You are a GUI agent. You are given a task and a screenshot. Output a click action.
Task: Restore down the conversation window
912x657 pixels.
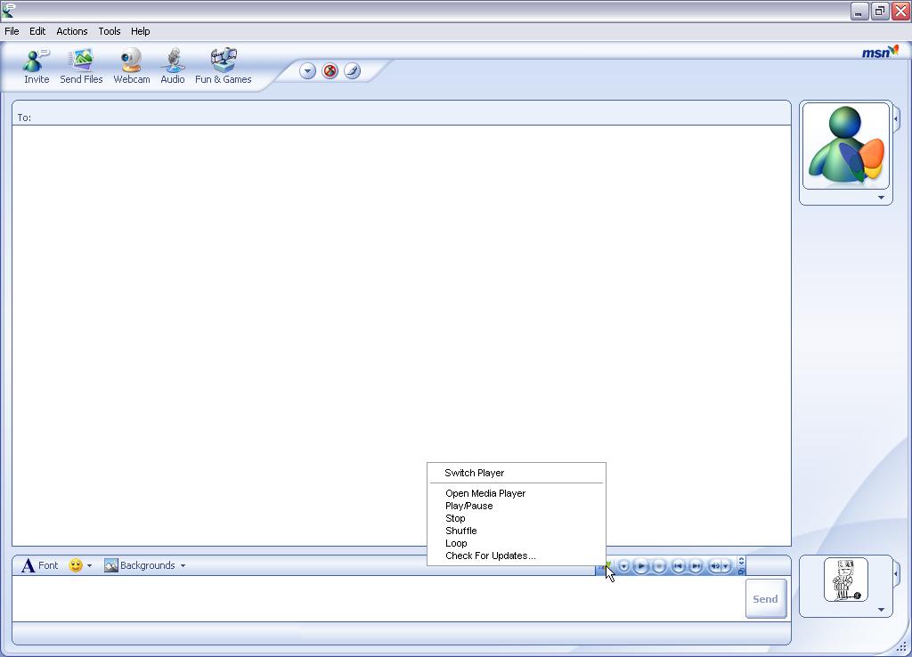tap(880, 11)
